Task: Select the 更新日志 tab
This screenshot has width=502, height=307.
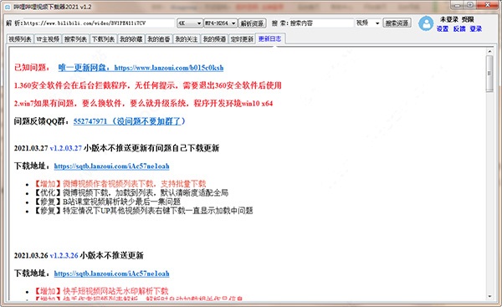Action: tap(270, 38)
